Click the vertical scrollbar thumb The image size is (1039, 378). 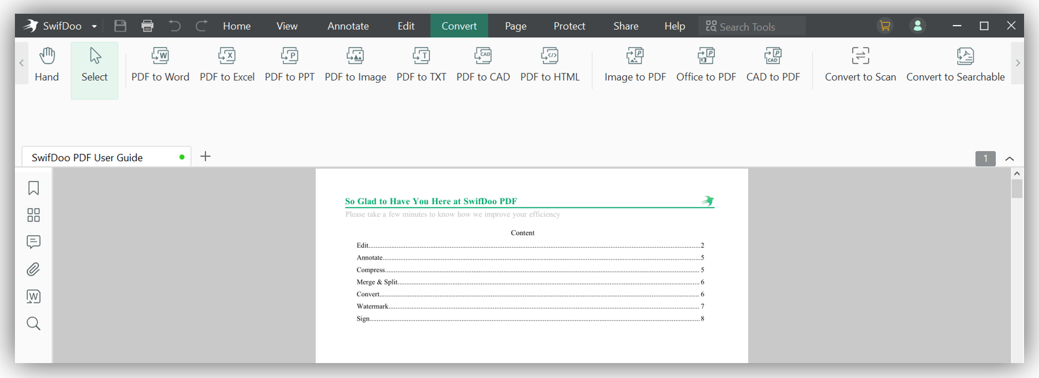tap(1017, 189)
